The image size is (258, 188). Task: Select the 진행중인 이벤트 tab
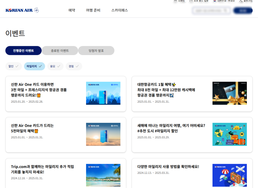[x=24, y=50]
